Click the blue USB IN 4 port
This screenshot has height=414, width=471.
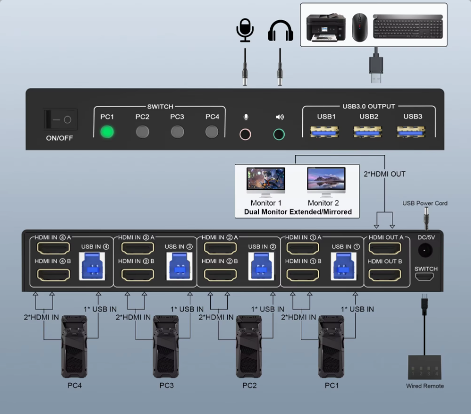click(x=95, y=265)
